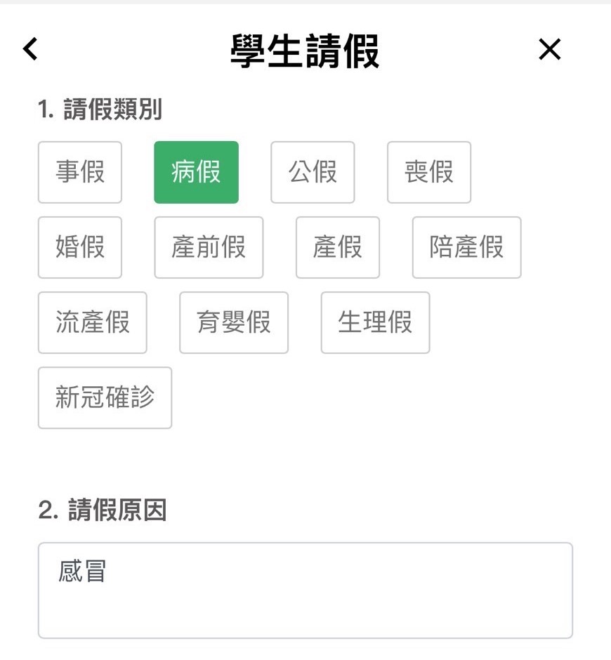Pick 陪產假 from the leave categories
The image size is (611, 660).
[x=466, y=247]
